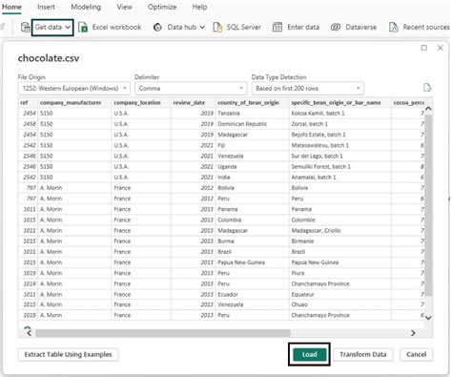Click the Dominican Republic cell
This screenshot has width=452, height=377.
click(x=253, y=124)
